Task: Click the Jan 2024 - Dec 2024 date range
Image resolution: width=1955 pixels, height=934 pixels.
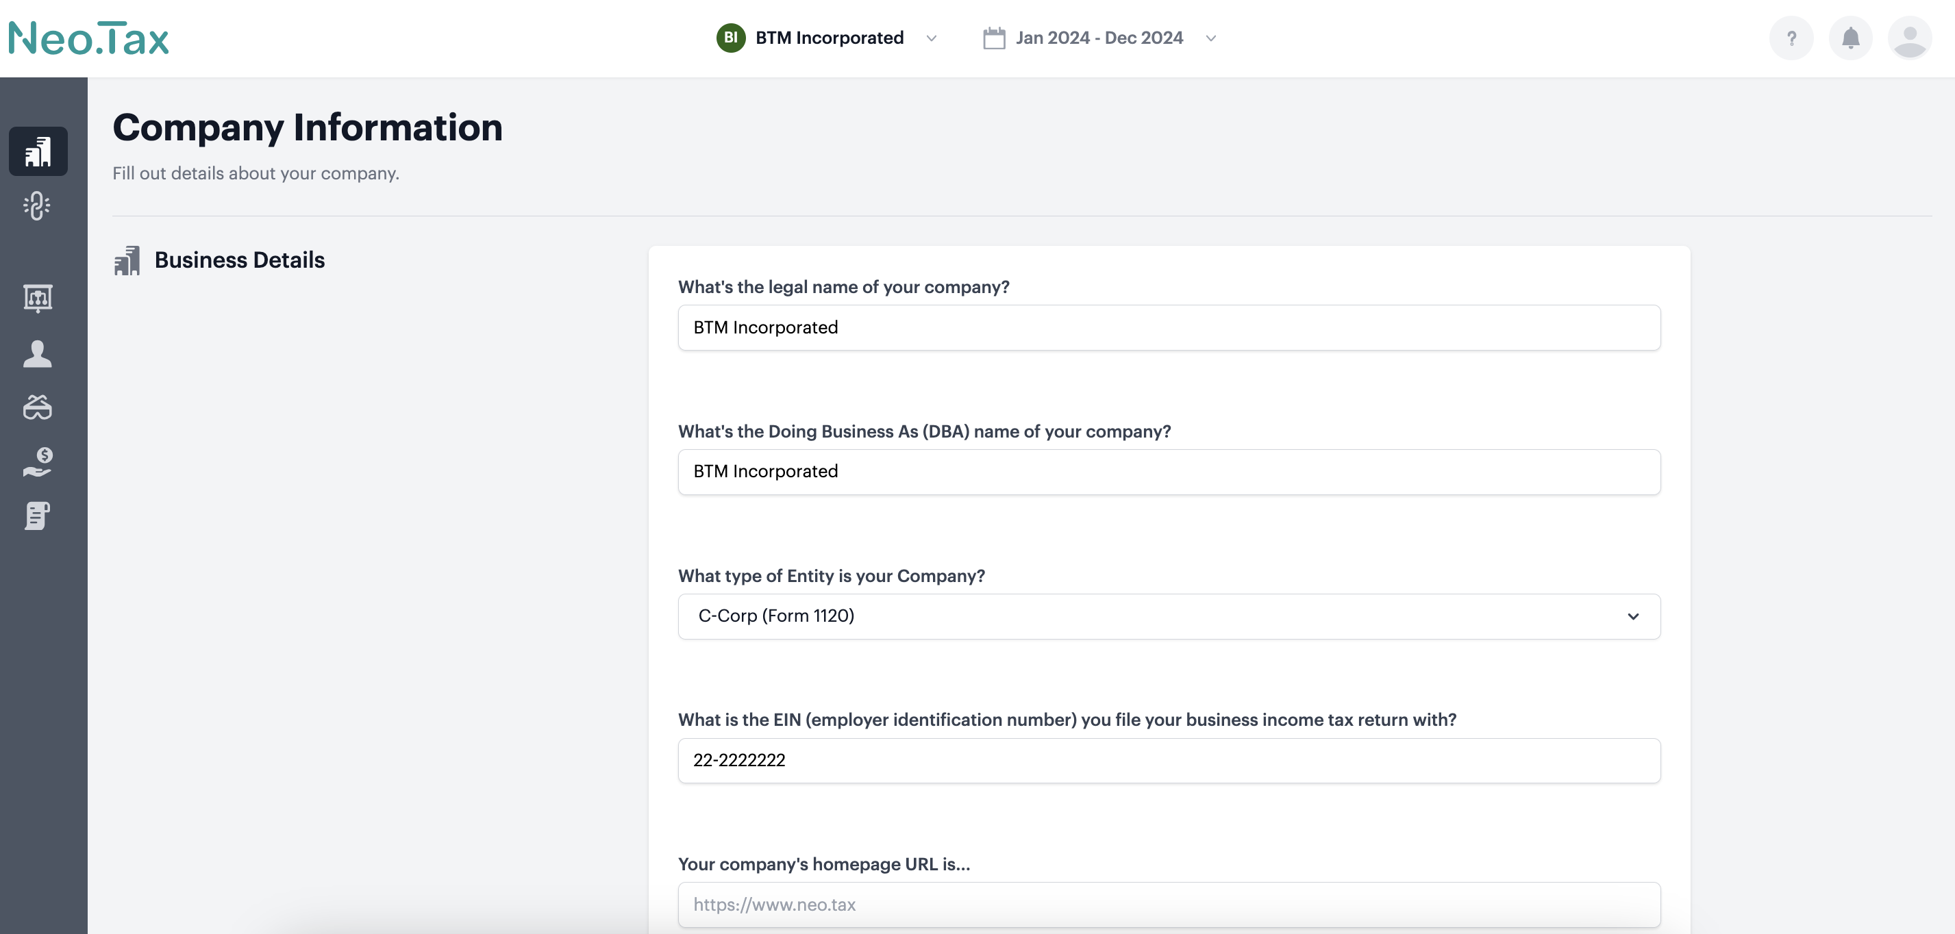Action: pyautogui.click(x=1099, y=38)
